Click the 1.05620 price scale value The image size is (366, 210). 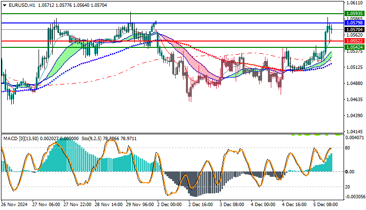(355, 35)
